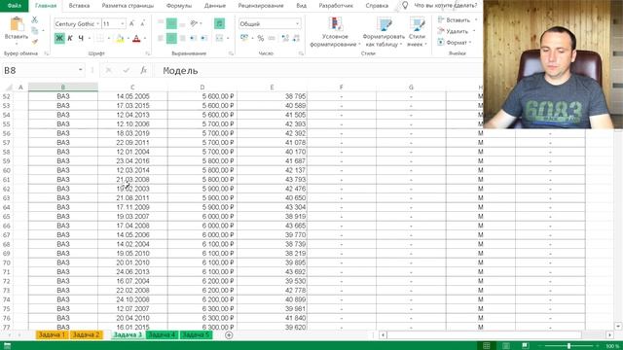This screenshot has height=350, width=623.
Task: Adjust the zoom slider in status bar
Action: tap(568, 346)
